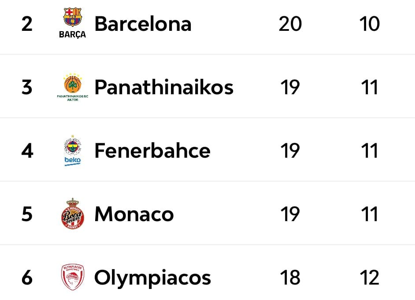Click Olympiacos rank number 6
Viewport: 415px width, 300px height.
(27, 277)
